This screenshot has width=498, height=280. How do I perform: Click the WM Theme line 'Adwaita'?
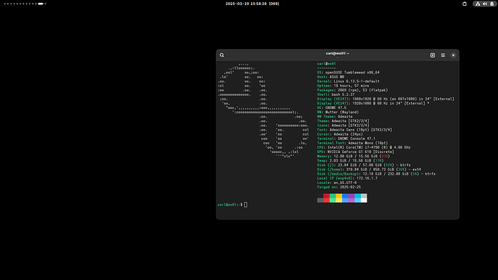(335, 116)
